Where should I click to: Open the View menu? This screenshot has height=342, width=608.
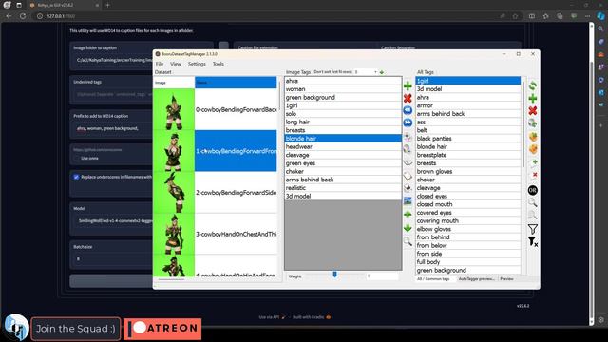(175, 64)
